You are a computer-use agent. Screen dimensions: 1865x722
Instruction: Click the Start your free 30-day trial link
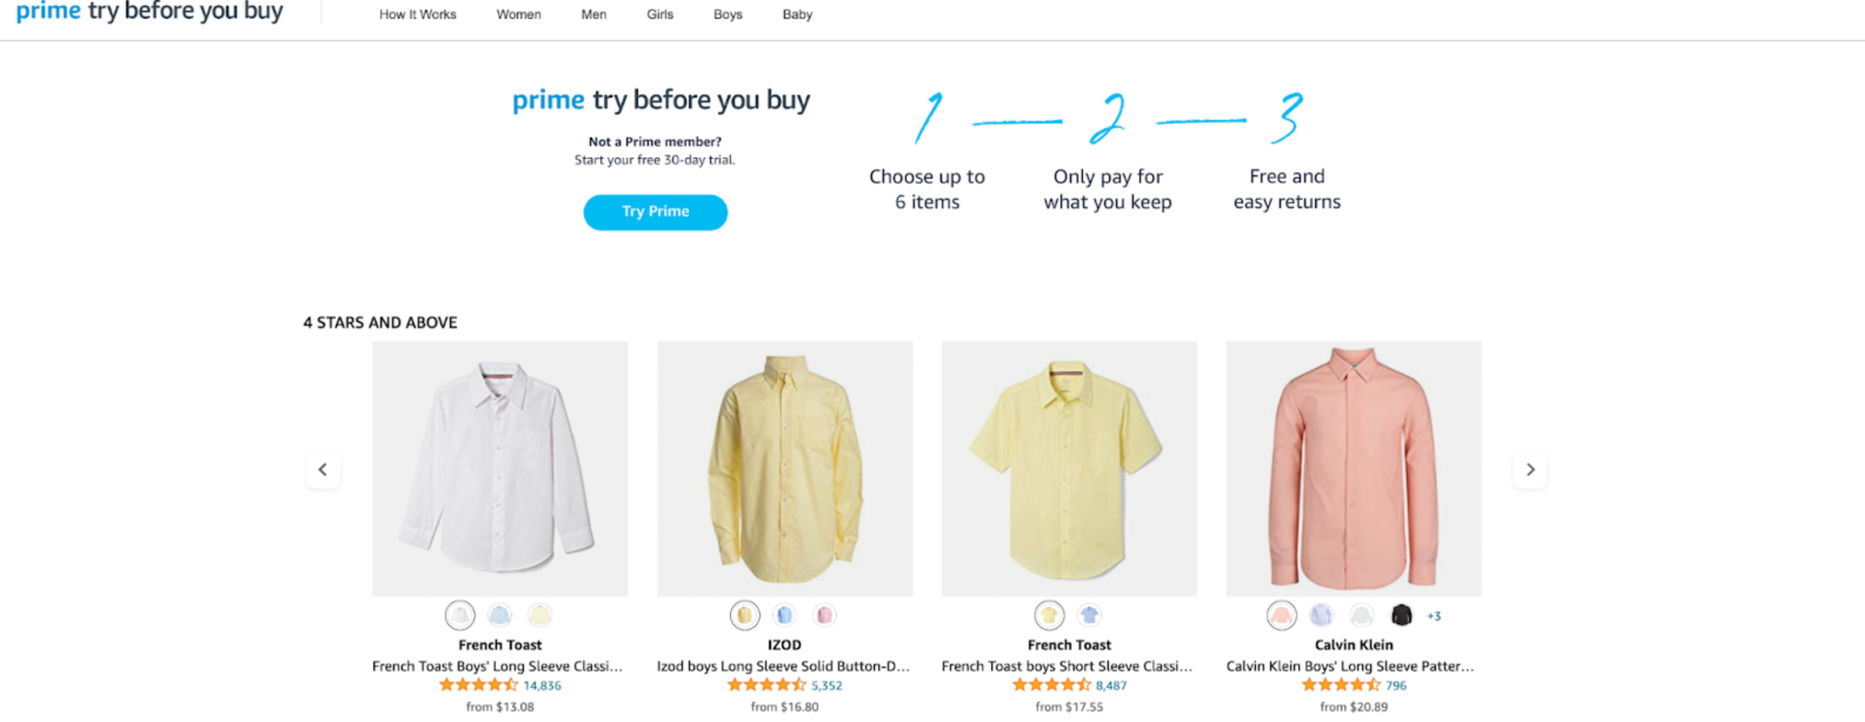654,159
